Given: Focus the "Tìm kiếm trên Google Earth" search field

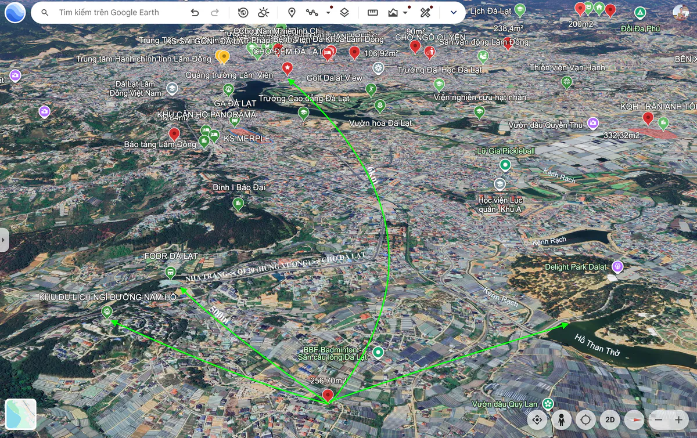Looking at the screenshot, I should click(109, 12).
